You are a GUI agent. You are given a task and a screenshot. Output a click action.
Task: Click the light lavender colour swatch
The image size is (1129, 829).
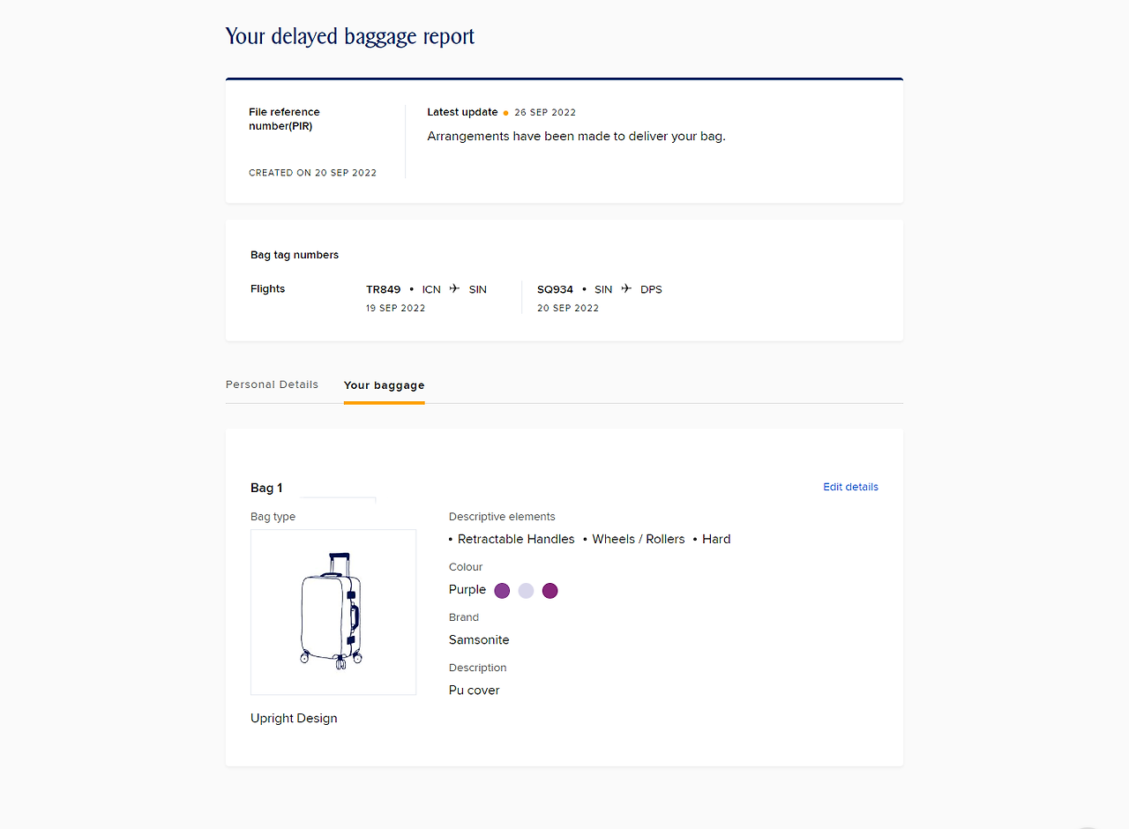click(526, 590)
